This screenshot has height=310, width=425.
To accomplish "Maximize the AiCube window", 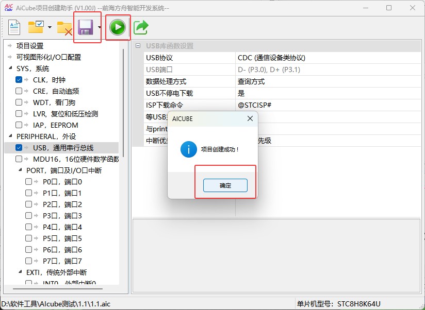I will (x=389, y=8).
